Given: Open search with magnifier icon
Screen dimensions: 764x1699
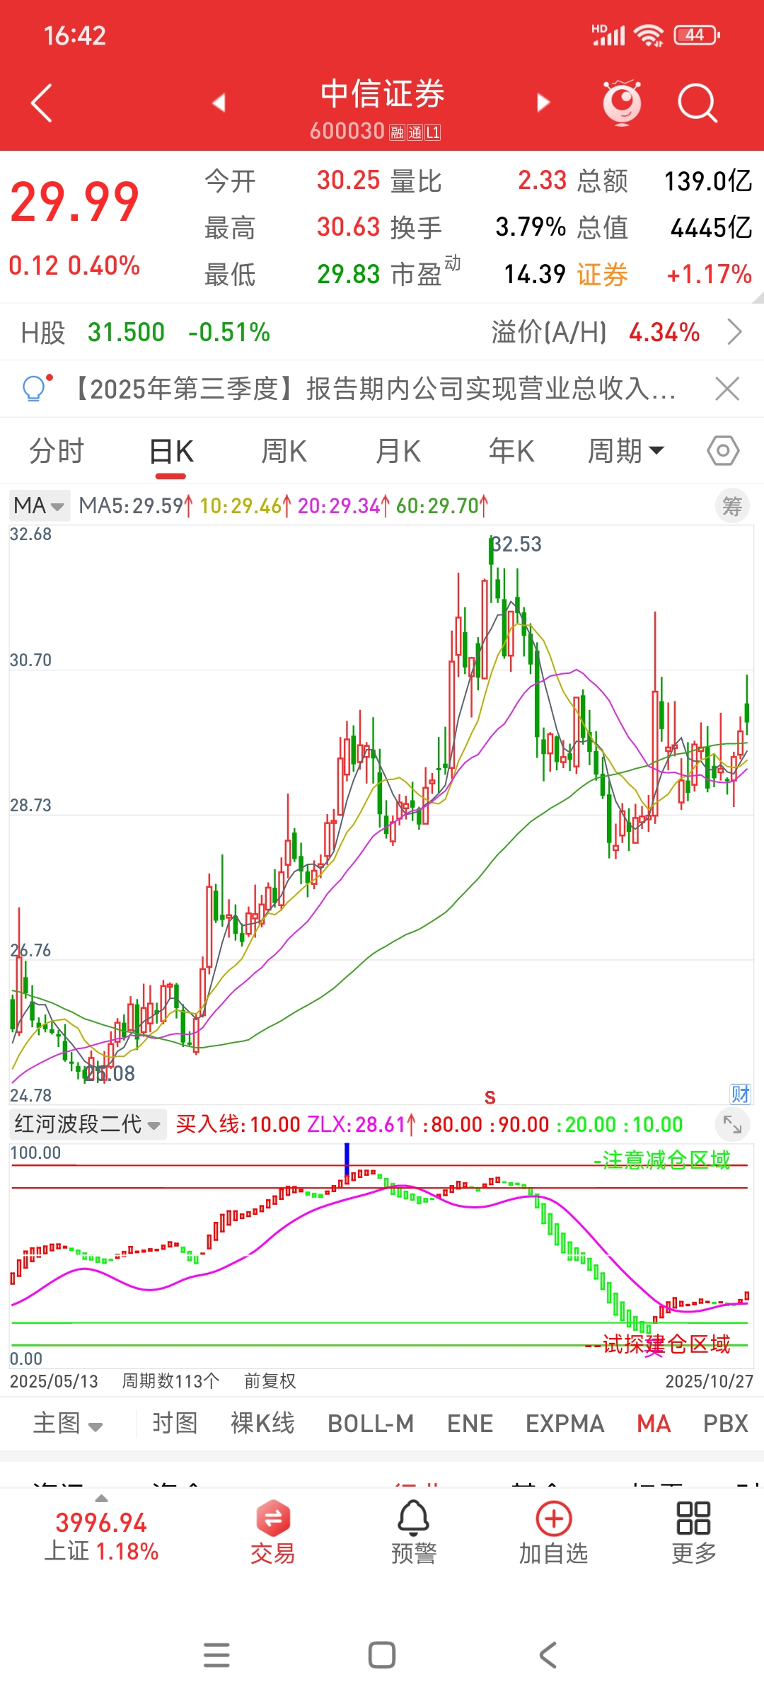Looking at the screenshot, I should point(698,103).
